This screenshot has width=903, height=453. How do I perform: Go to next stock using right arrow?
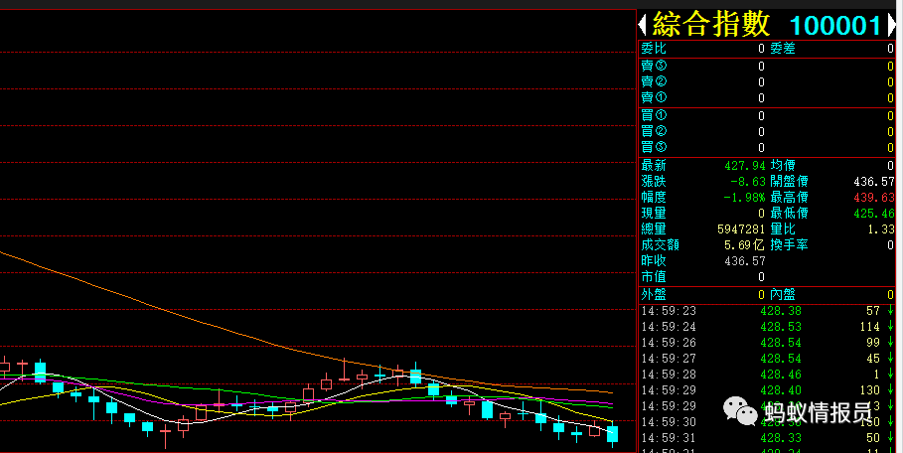coord(892,25)
